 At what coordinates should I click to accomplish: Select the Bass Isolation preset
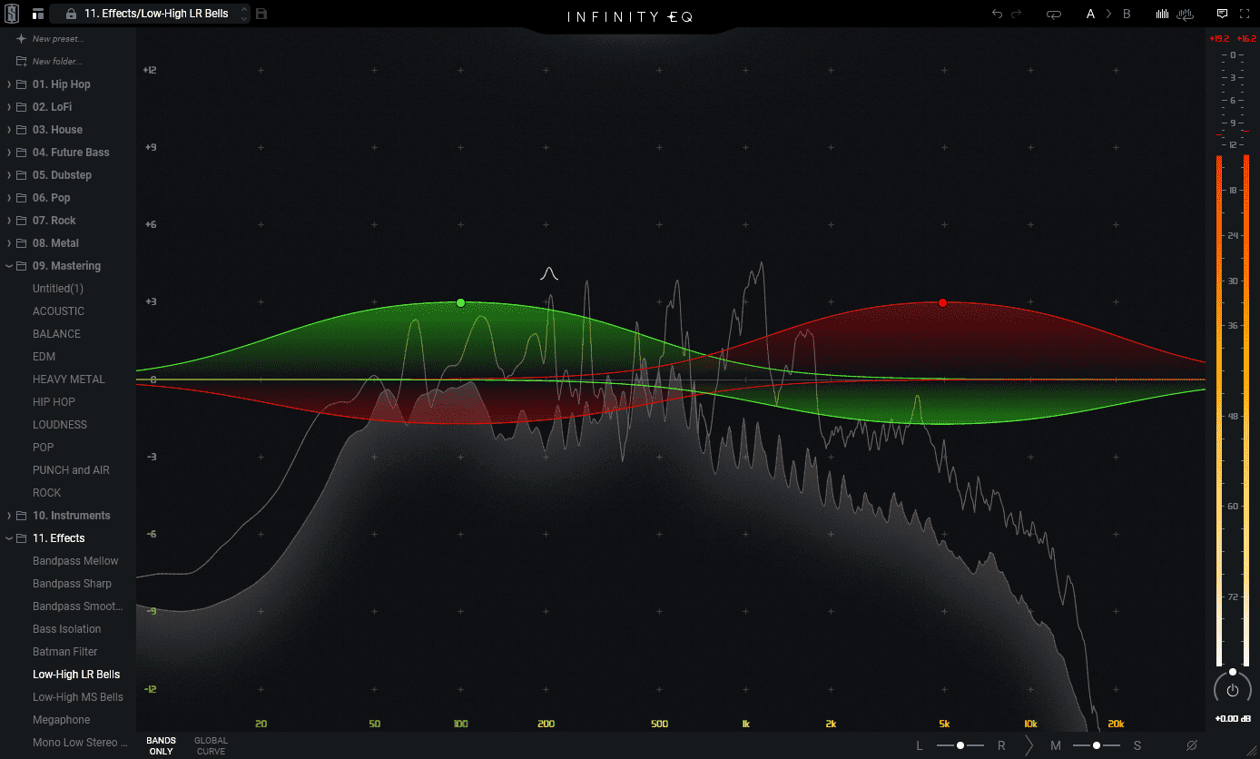(x=67, y=629)
